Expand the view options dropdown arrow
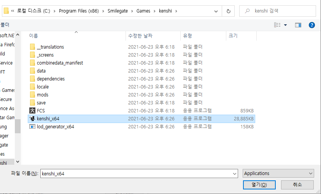 pos(285,25)
